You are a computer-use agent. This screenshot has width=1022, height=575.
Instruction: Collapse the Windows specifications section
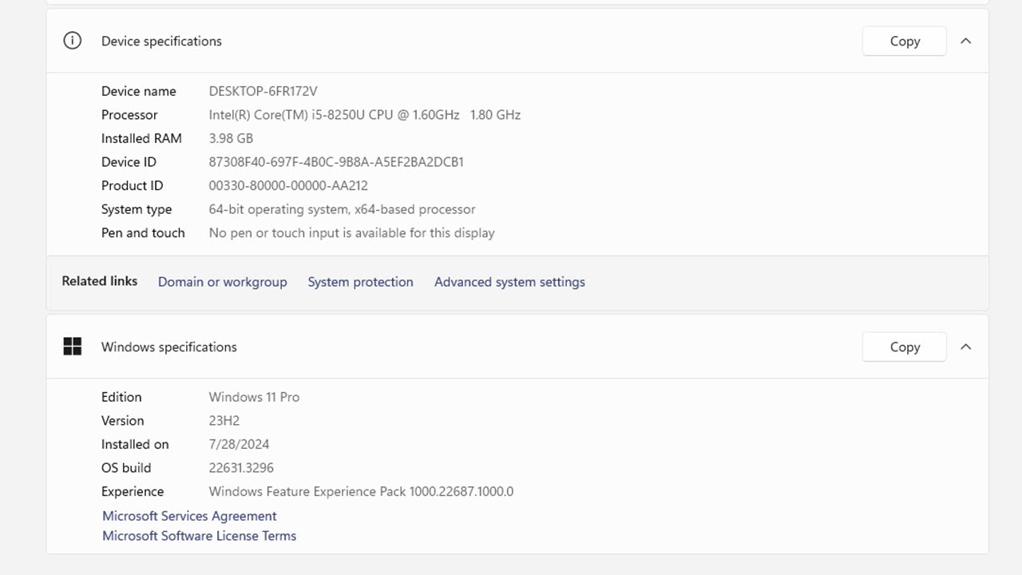point(965,347)
